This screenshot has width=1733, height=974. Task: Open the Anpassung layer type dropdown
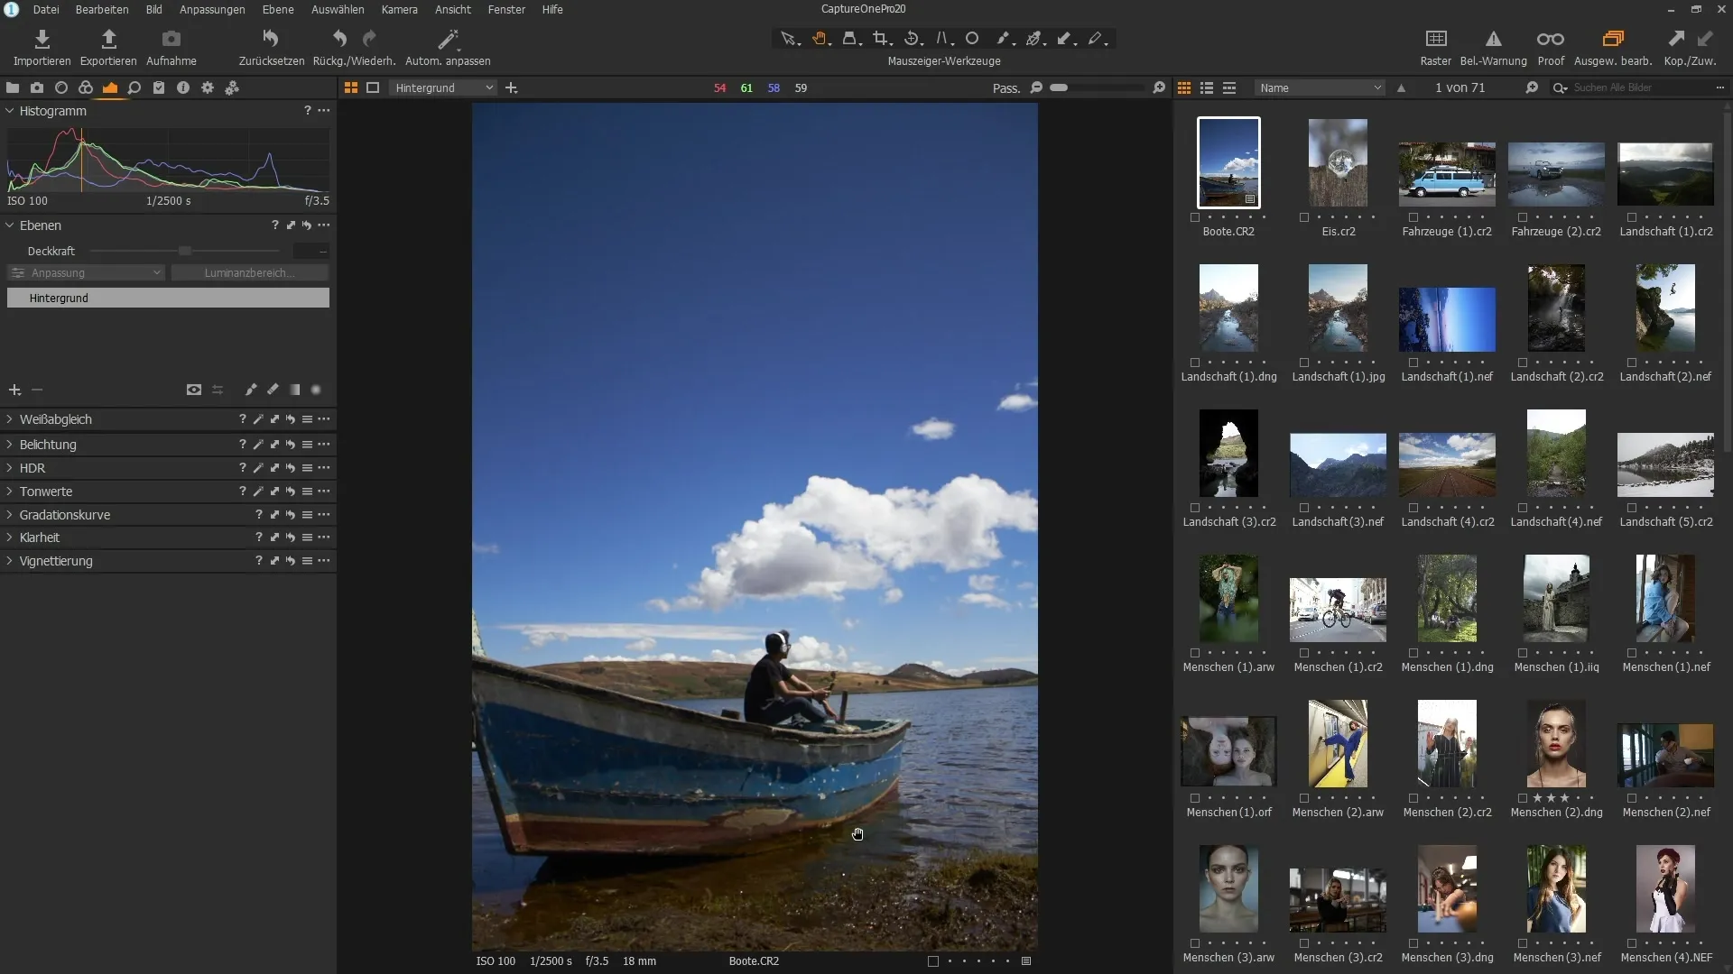point(86,272)
